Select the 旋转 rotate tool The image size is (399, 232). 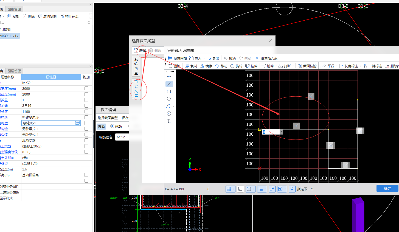(236, 66)
